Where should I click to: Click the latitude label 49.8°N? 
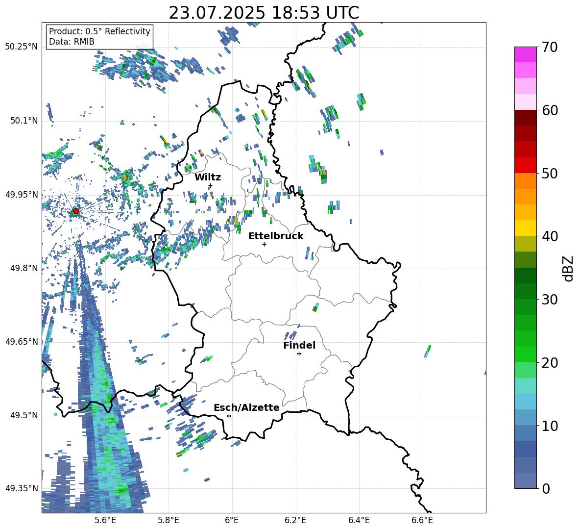point(24,268)
